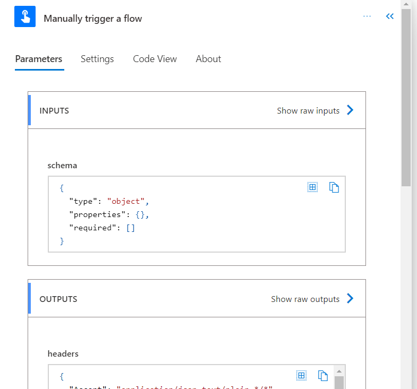Click the Manually trigger a flow title
Image resolution: width=417 pixels, height=389 pixels.
pyautogui.click(x=93, y=19)
